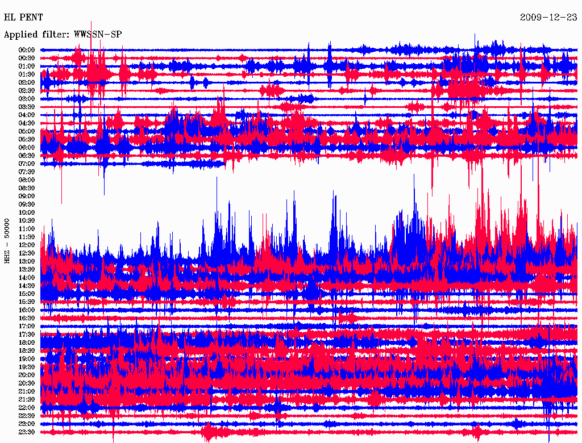Select the 03:30 time label
The height and width of the screenshot is (443, 582).
point(27,107)
